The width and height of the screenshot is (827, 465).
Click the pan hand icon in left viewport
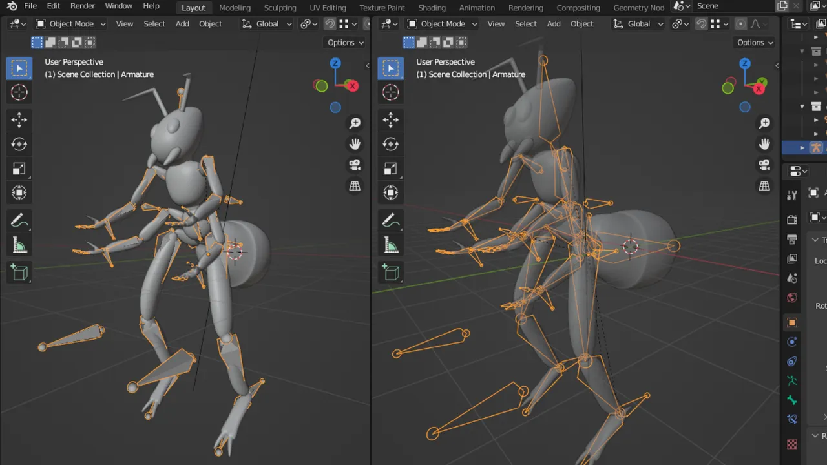click(x=355, y=144)
